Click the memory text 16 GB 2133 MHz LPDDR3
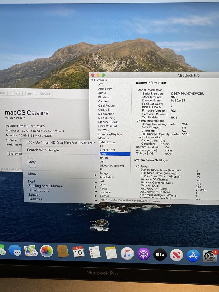 point(36,135)
